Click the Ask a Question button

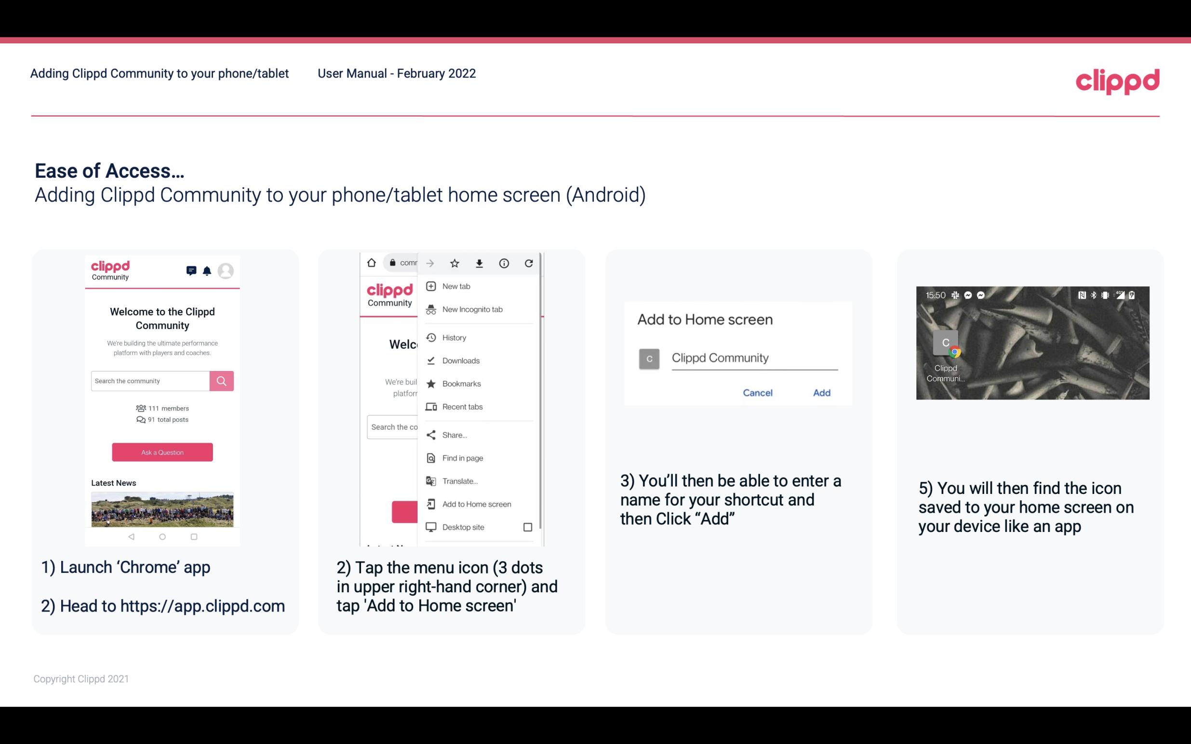pos(161,452)
